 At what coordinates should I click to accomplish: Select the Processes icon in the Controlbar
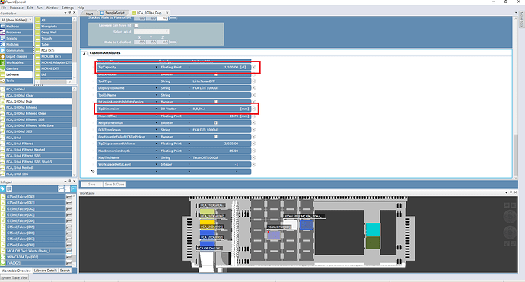pos(3,32)
